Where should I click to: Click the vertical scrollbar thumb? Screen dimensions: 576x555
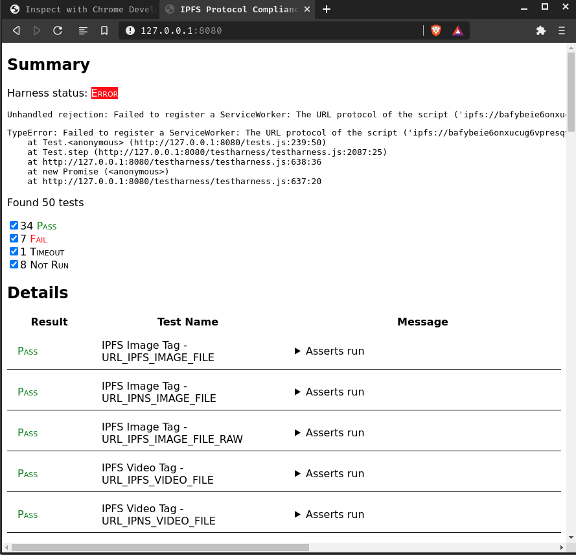[x=571, y=92]
